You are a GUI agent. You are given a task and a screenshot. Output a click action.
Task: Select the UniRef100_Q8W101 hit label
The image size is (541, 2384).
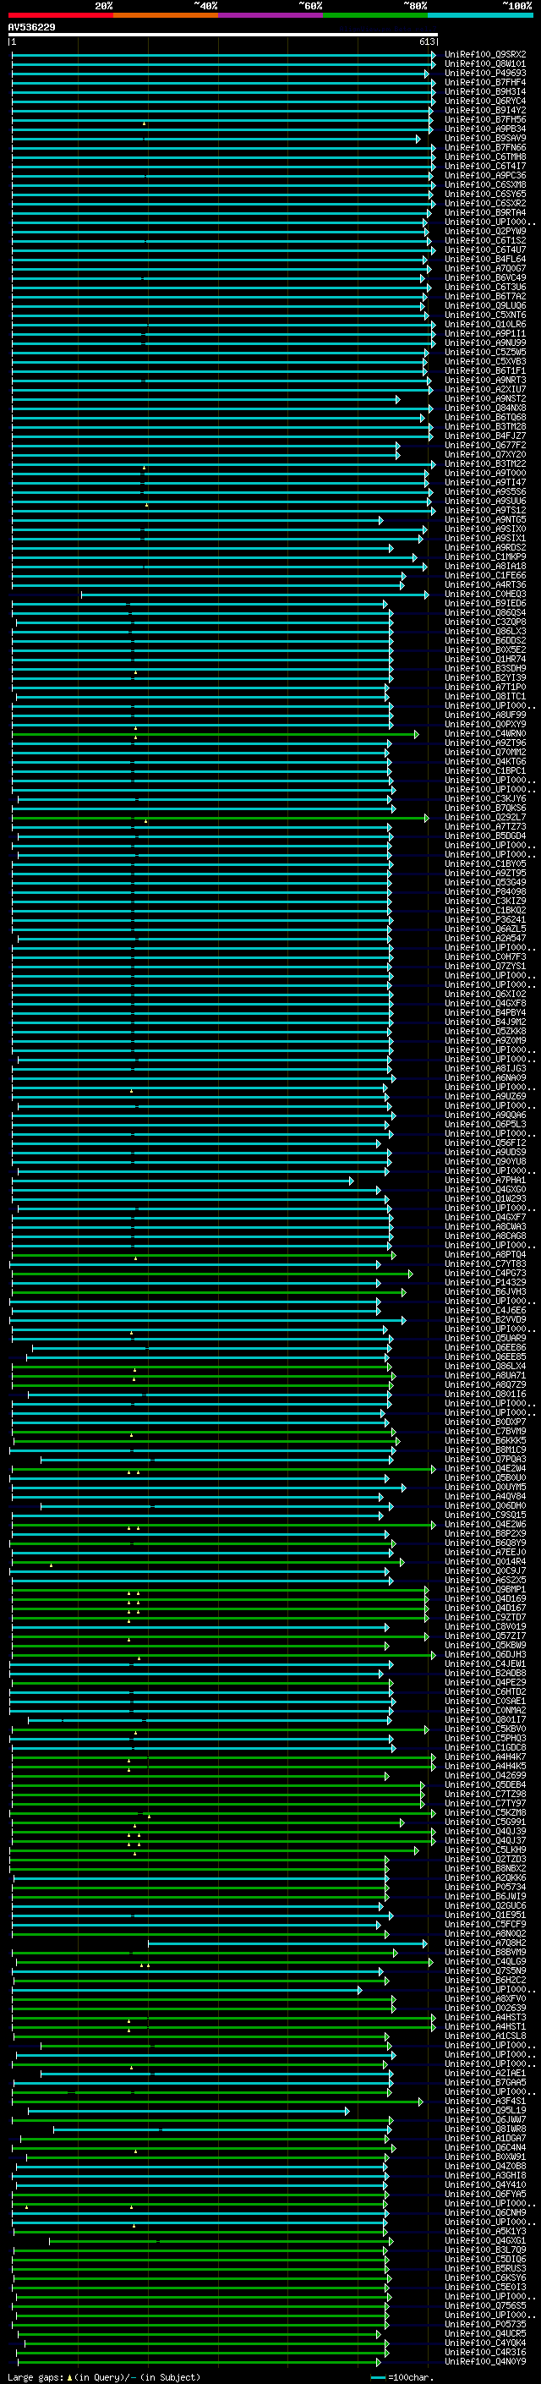click(485, 64)
